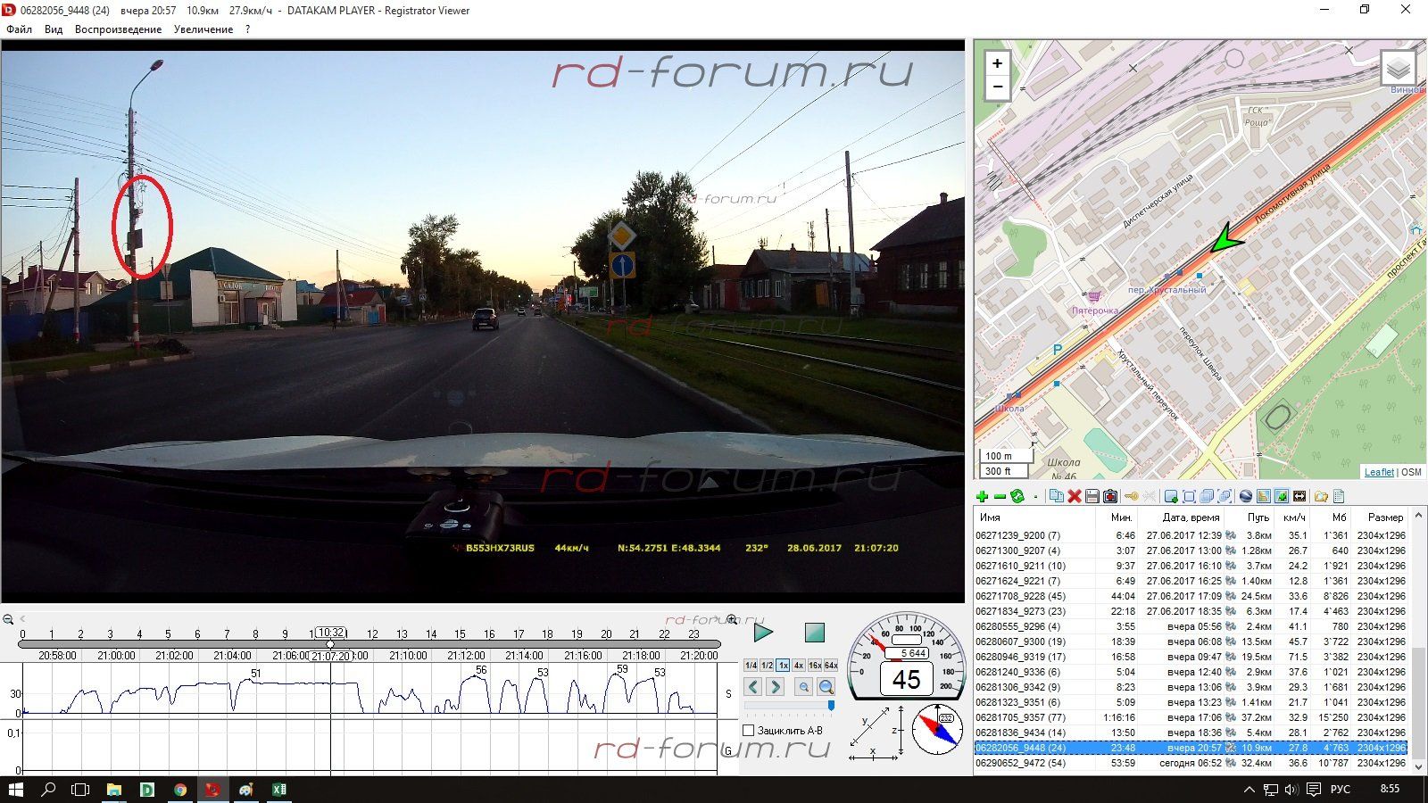This screenshot has height=803, width=1428.
Task: Select file 06290652_9472 (54) in list
Action: tap(1020, 763)
